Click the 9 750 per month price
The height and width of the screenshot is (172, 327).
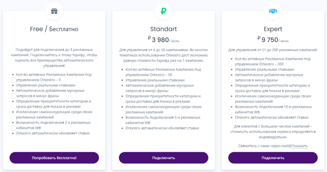click(x=273, y=40)
